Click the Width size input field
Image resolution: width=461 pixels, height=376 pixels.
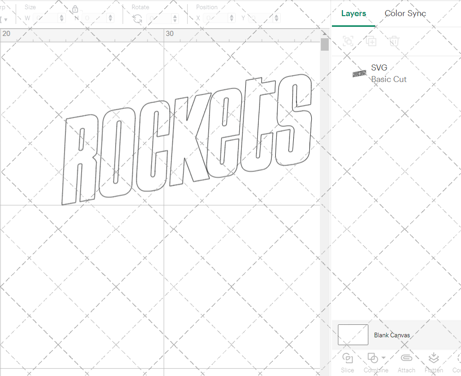(46, 18)
